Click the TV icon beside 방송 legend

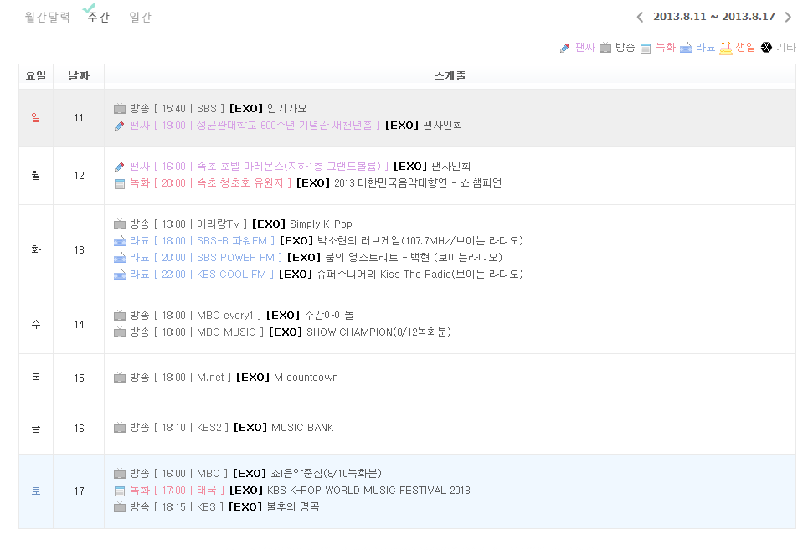[x=605, y=48]
